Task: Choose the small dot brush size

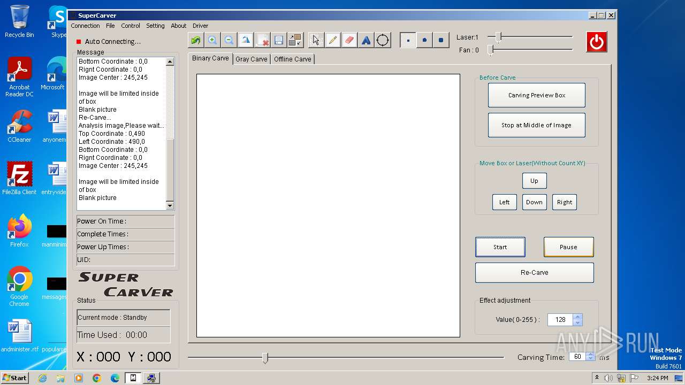Action: pyautogui.click(x=408, y=40)
